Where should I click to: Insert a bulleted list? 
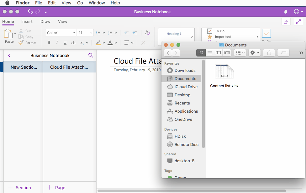[x=98, y=33]
